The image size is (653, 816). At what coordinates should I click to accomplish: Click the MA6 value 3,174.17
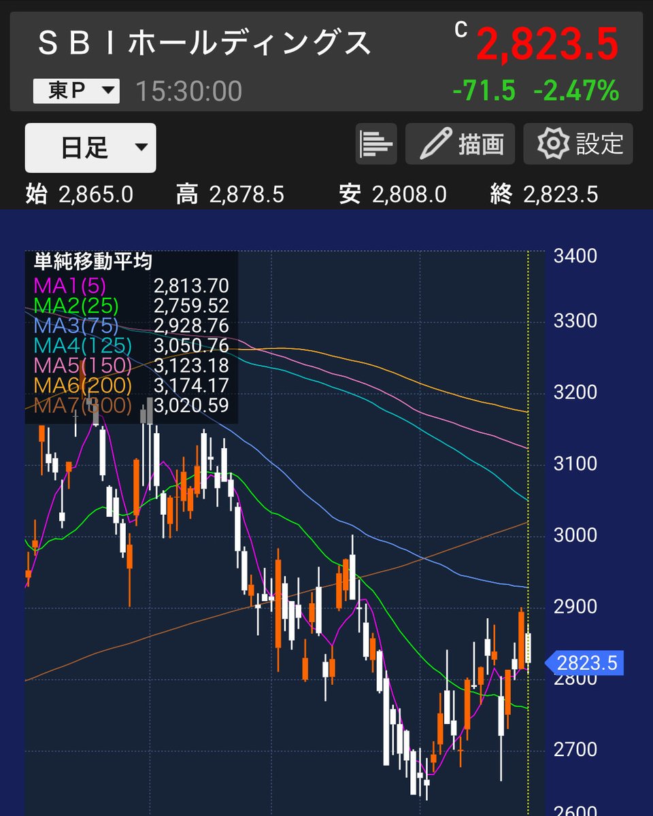[191, 386]
